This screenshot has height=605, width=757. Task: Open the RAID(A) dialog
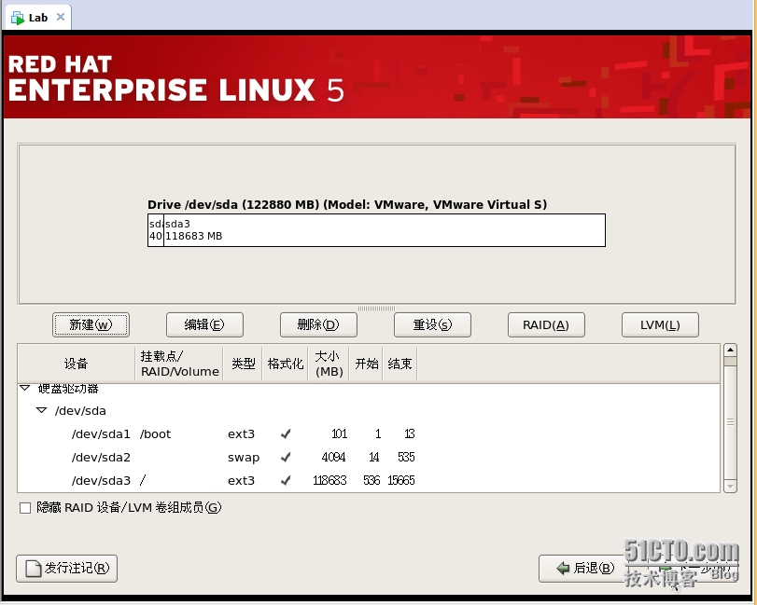point(546,325)
